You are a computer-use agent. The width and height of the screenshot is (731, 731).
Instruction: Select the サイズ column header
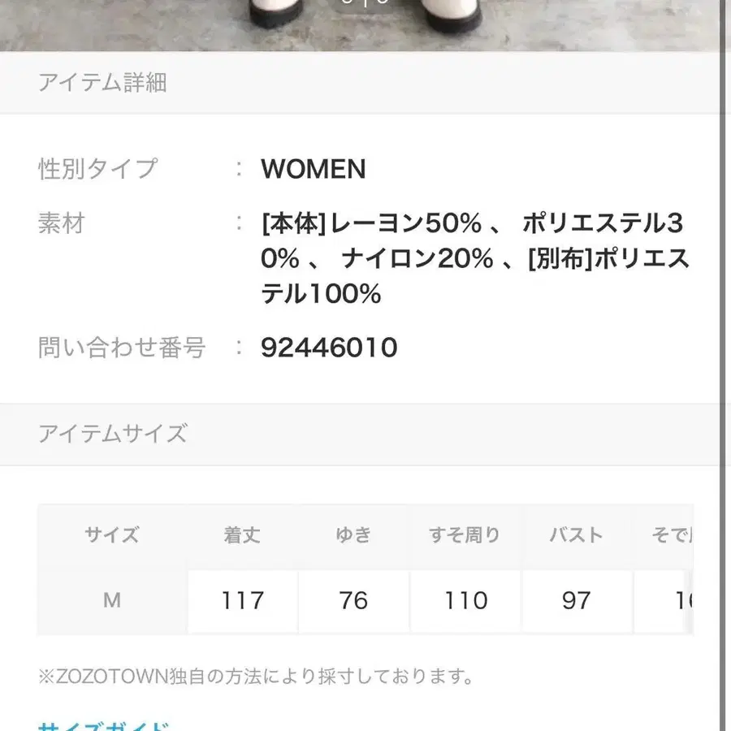[x=111, y=534]
